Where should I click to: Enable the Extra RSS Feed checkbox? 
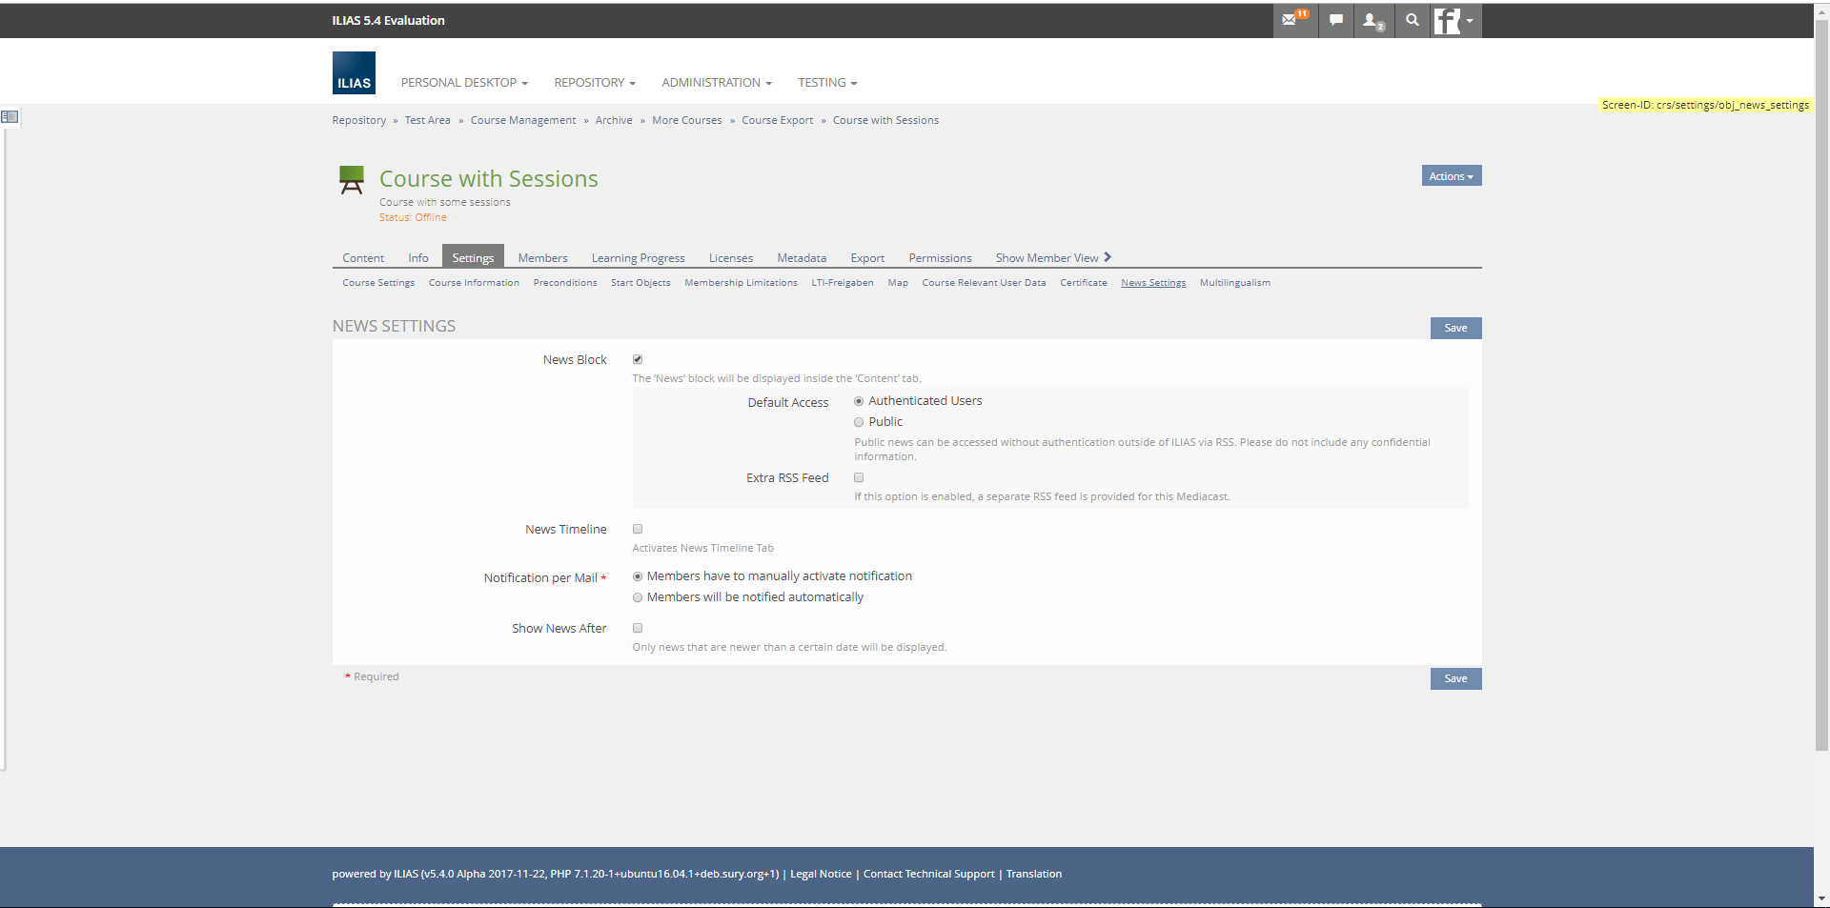[859, 477]
